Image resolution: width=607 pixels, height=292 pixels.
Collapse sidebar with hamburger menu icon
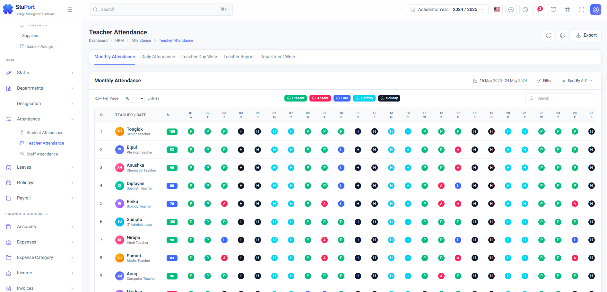tap(70, 10)
